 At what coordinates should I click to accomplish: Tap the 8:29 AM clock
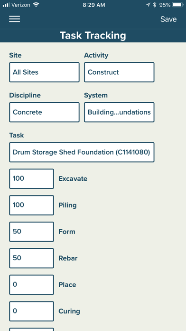coord(94,5)
